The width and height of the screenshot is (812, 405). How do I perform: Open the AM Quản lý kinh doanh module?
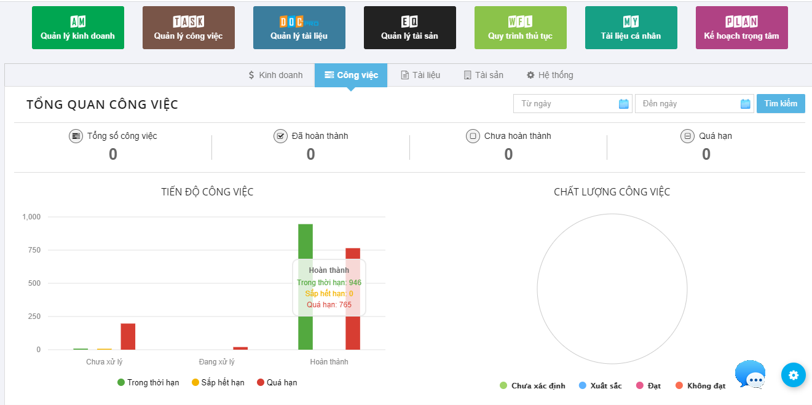coord(77,28)
